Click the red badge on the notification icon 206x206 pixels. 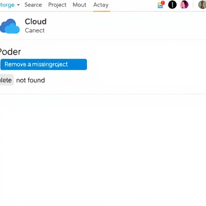coord(163,3)
